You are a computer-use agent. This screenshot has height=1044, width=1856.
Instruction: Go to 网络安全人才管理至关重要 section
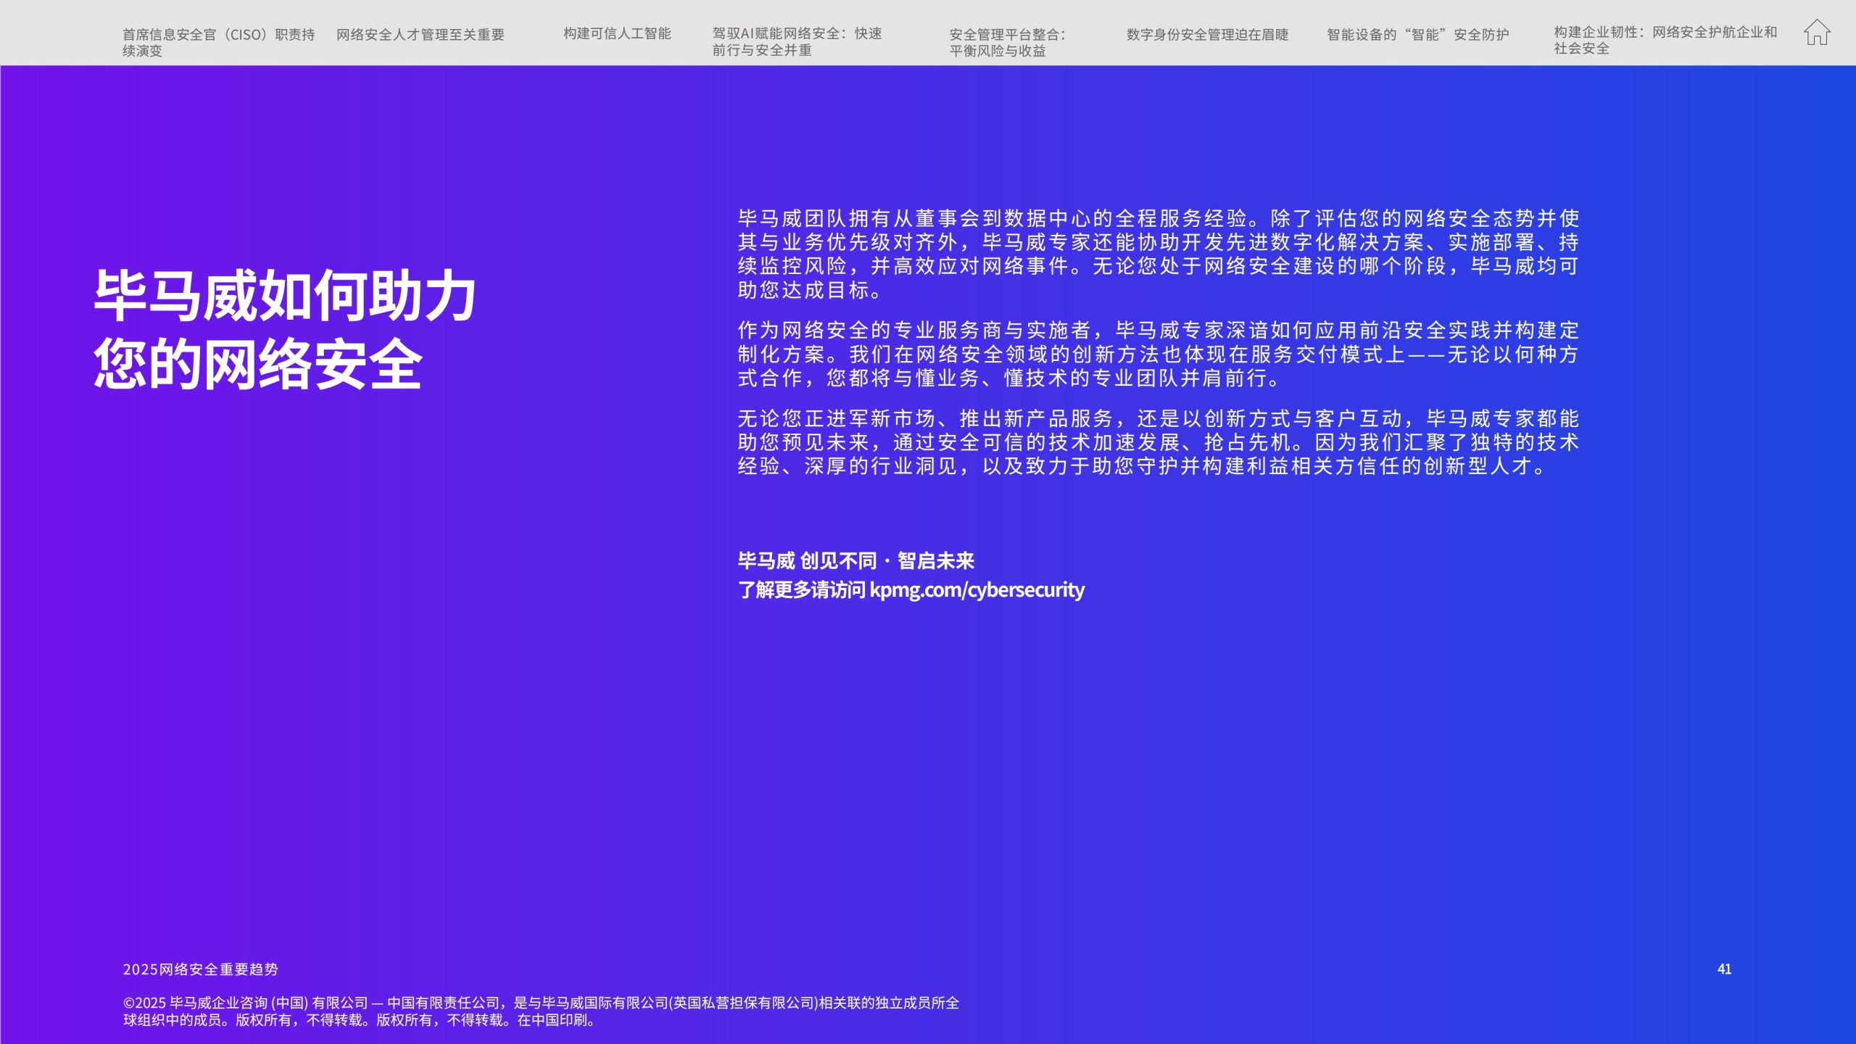pos(420,34)
